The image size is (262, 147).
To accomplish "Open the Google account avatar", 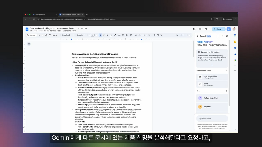I will point(234,29).
